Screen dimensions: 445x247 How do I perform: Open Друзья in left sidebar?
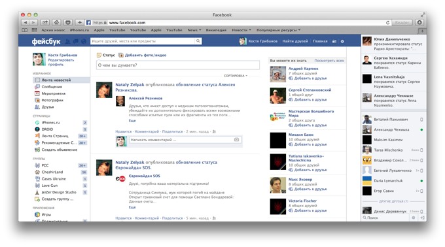pyautogui.click(x=47, y=107)
